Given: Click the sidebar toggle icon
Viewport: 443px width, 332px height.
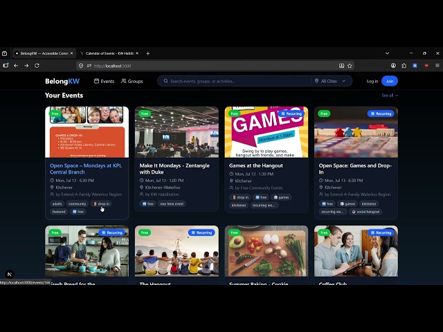Looking at the screenshot, I should pos(6,66).
